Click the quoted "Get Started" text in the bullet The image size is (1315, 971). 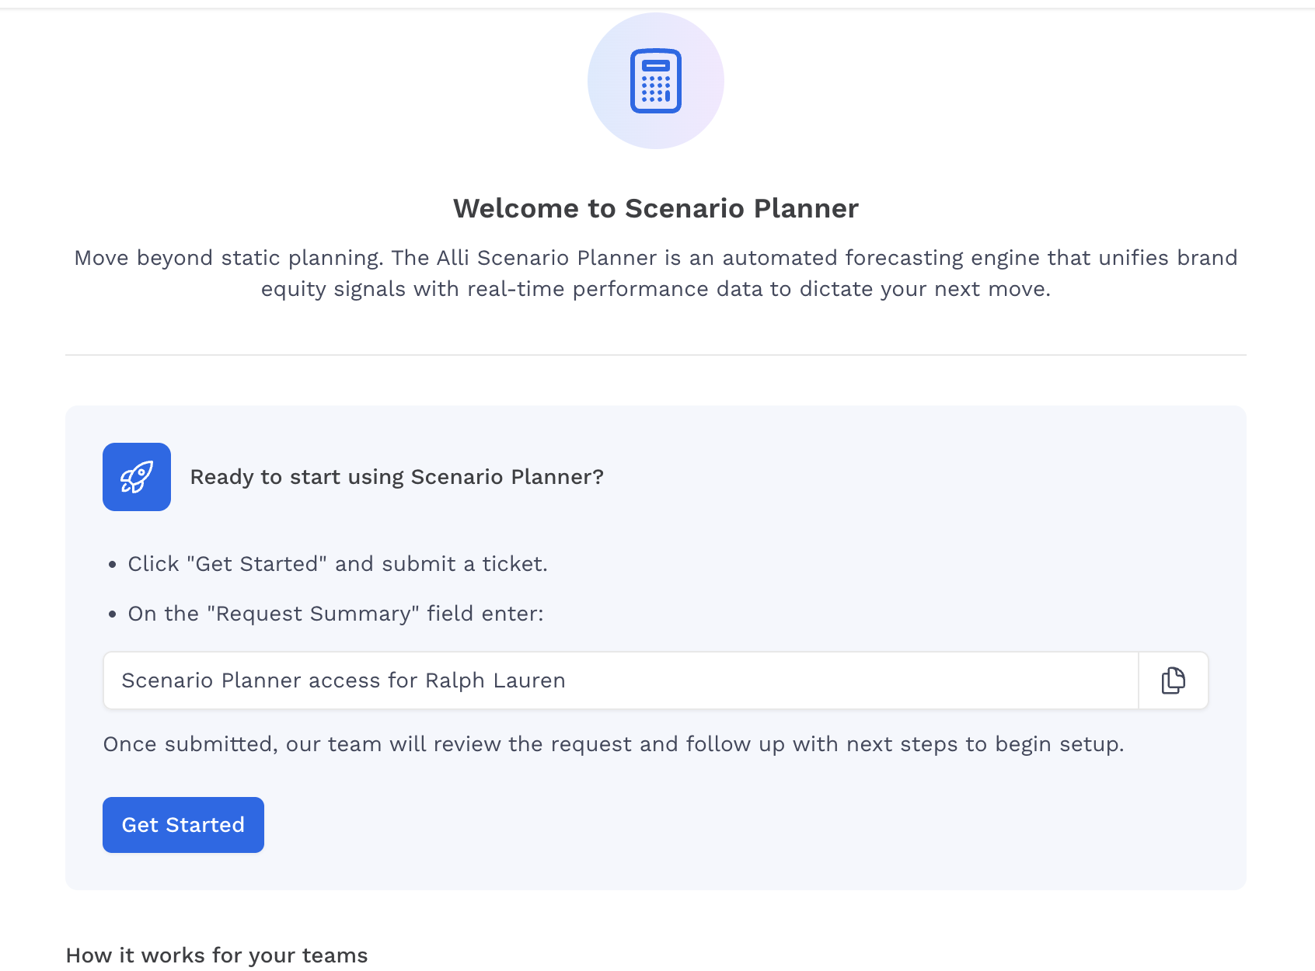pos(257,564)
